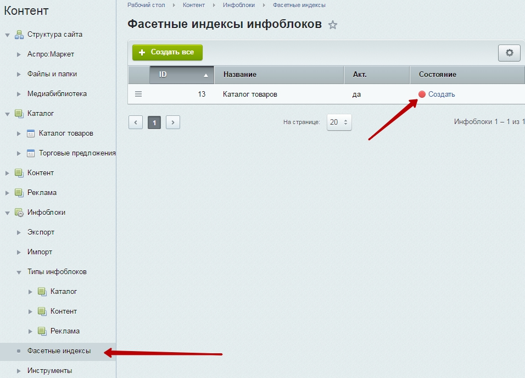
Task: Sort the table by ID column header
Action: point(181,74)
